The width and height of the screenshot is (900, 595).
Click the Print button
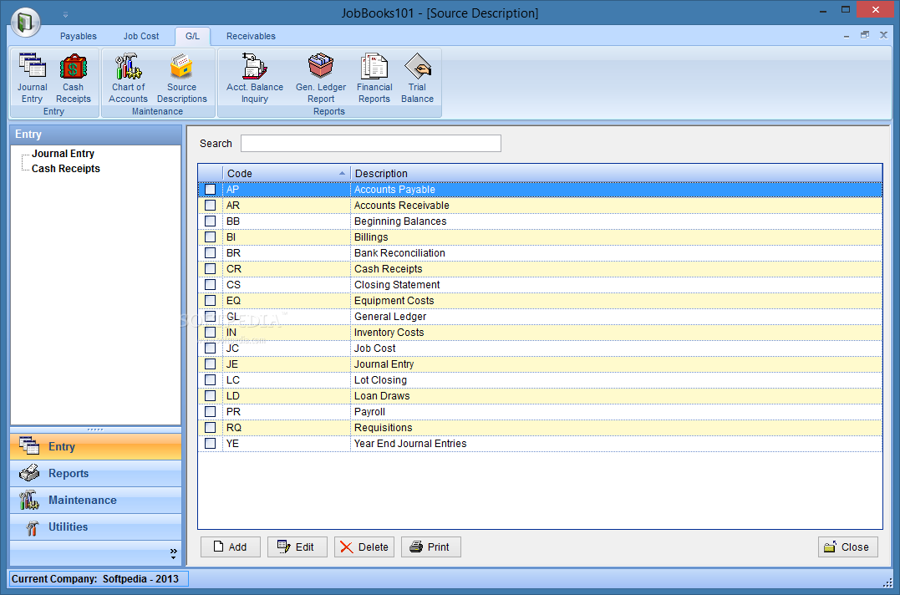point(431,547)
